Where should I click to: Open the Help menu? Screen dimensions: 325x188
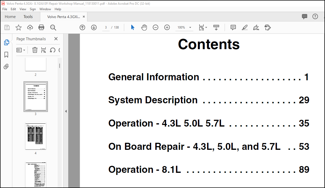coord(58,9)
